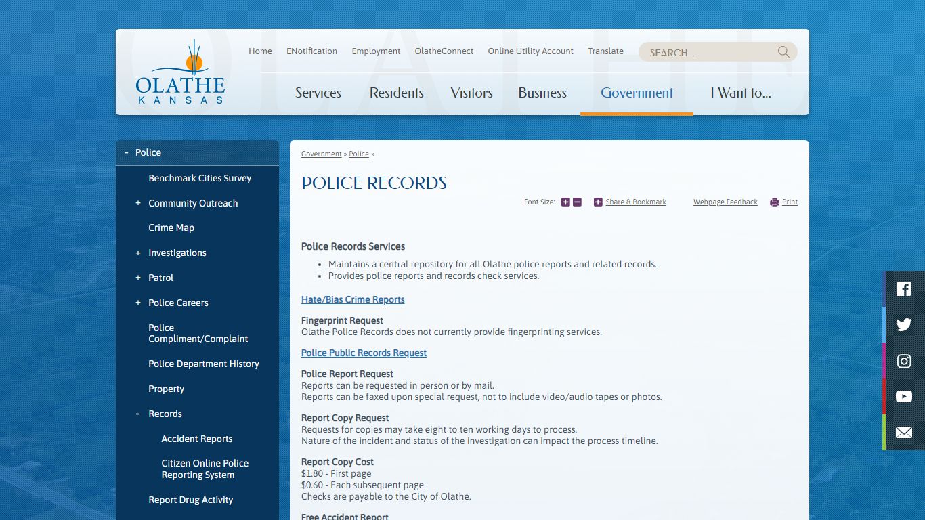Image resolution: width=925 pixels, height=520 pixels.
Task: Expand Police Careers submenu
Action: 138,303
